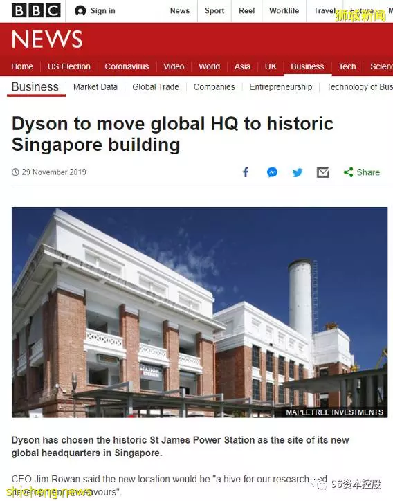Share article on Facebook icon

click(246, 172)
